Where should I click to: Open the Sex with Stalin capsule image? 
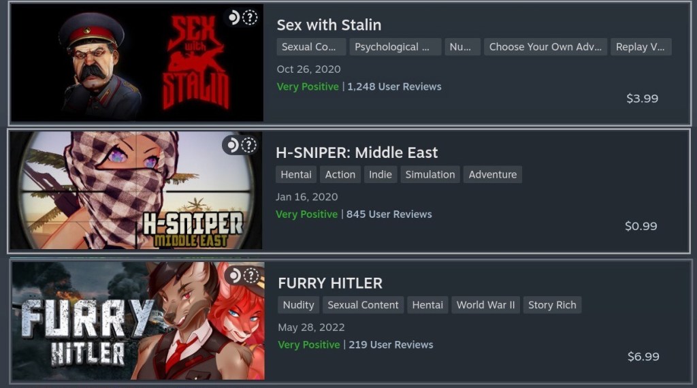coord(137,63)
